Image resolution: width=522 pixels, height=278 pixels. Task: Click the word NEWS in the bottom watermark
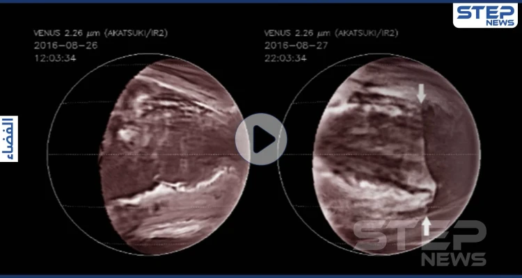[x=451, y=259]
